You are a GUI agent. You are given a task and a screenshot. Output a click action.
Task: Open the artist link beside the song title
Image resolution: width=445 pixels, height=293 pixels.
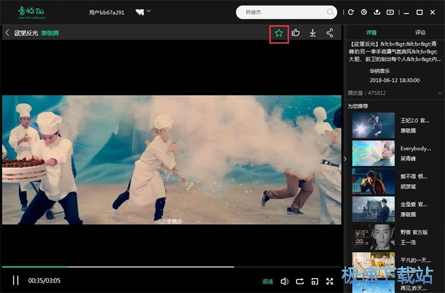[x=50, y=33]
